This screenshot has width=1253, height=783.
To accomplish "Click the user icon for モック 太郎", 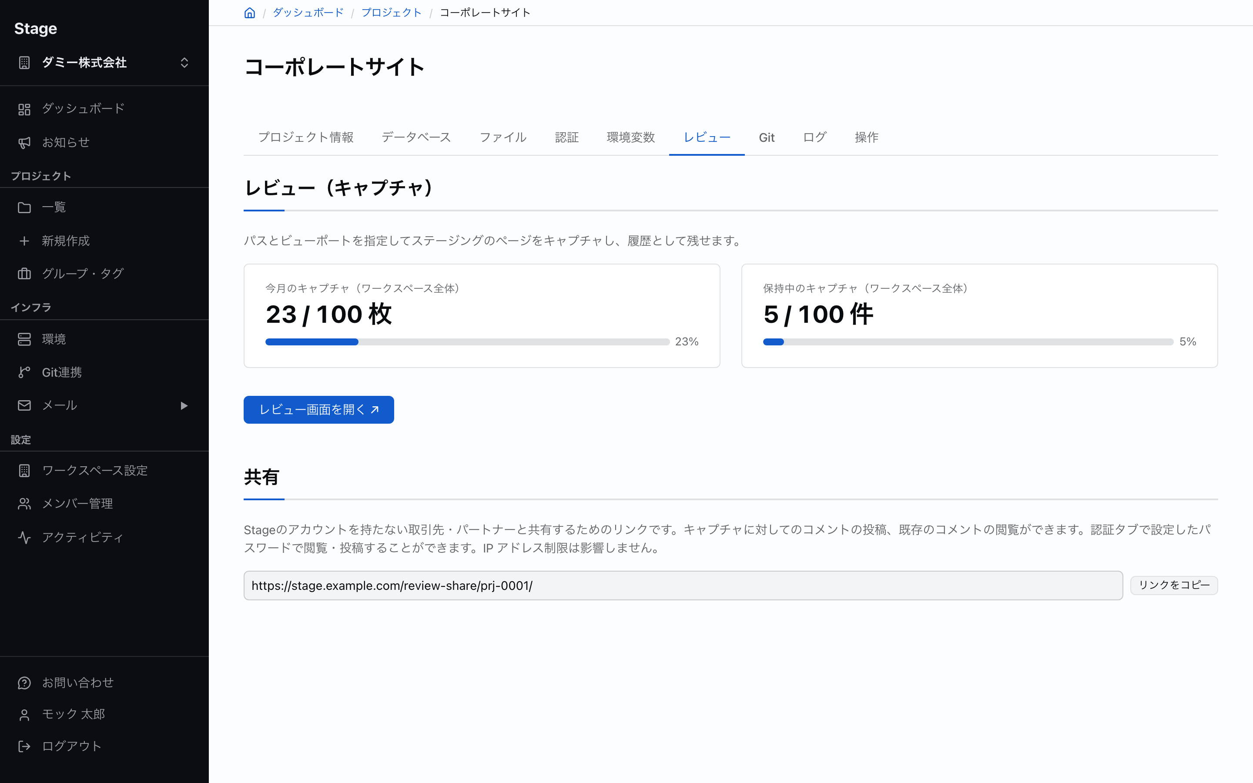I will (24, 715).
